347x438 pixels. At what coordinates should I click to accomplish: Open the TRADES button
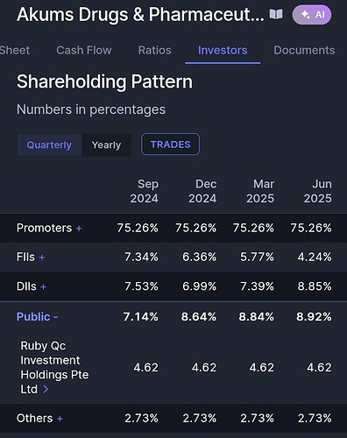(x=170, y=145)
